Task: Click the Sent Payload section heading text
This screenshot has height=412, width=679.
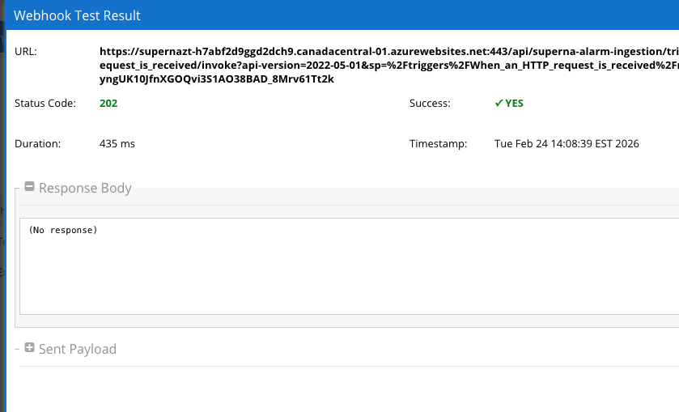Action: (x=78, y=349)
